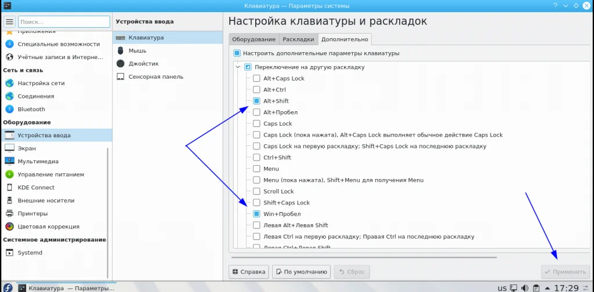
Task: Expand hidden system tray icons arrow
Action: [x=548, y=288]
